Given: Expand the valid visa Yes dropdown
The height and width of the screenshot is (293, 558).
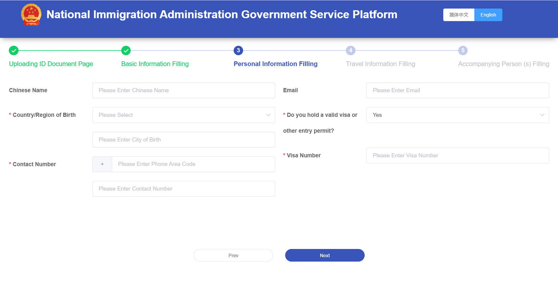Looking at the screenshot, I should 457,115.
